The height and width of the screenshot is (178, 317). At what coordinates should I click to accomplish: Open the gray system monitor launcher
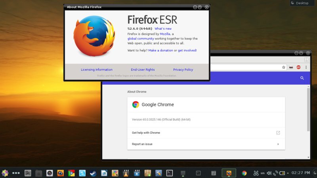point(28,173)
